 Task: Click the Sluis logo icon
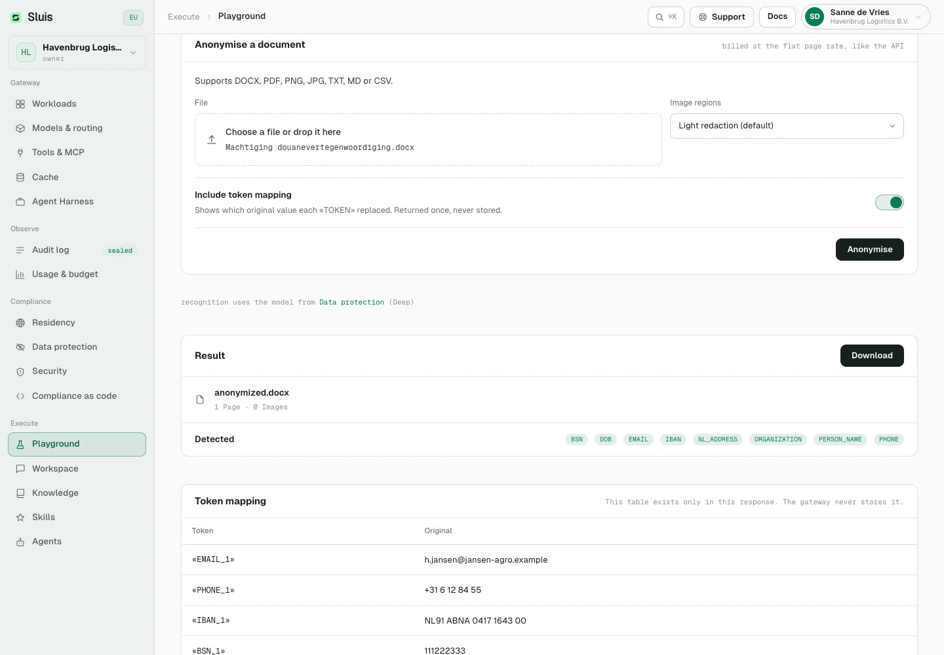pos(16,18)
